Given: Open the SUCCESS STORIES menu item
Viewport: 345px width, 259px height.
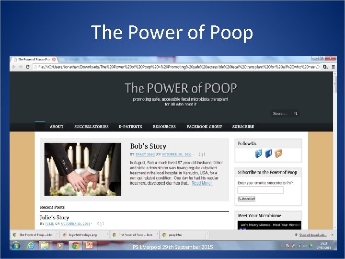Looking at the screenshot, I should coord(92,127).
